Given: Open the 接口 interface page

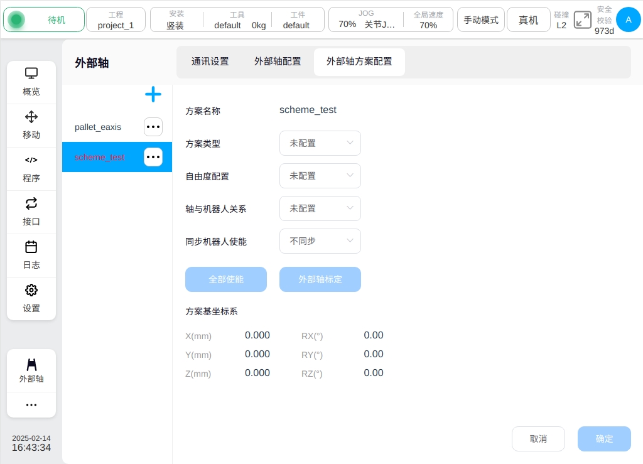Looking at the screenshot, I should [x=31, y=212].
